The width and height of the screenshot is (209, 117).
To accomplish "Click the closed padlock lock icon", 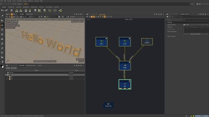I will [x=26, y=10].
